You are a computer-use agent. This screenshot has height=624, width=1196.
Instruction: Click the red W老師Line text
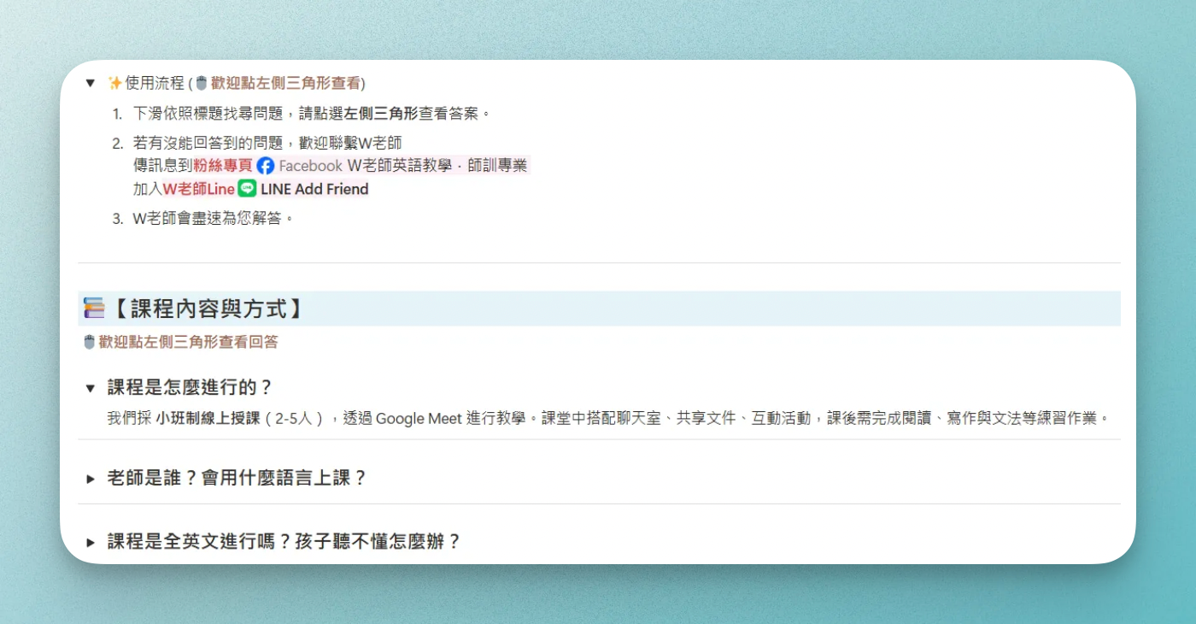pyautogui.click(x=199, y=189)
